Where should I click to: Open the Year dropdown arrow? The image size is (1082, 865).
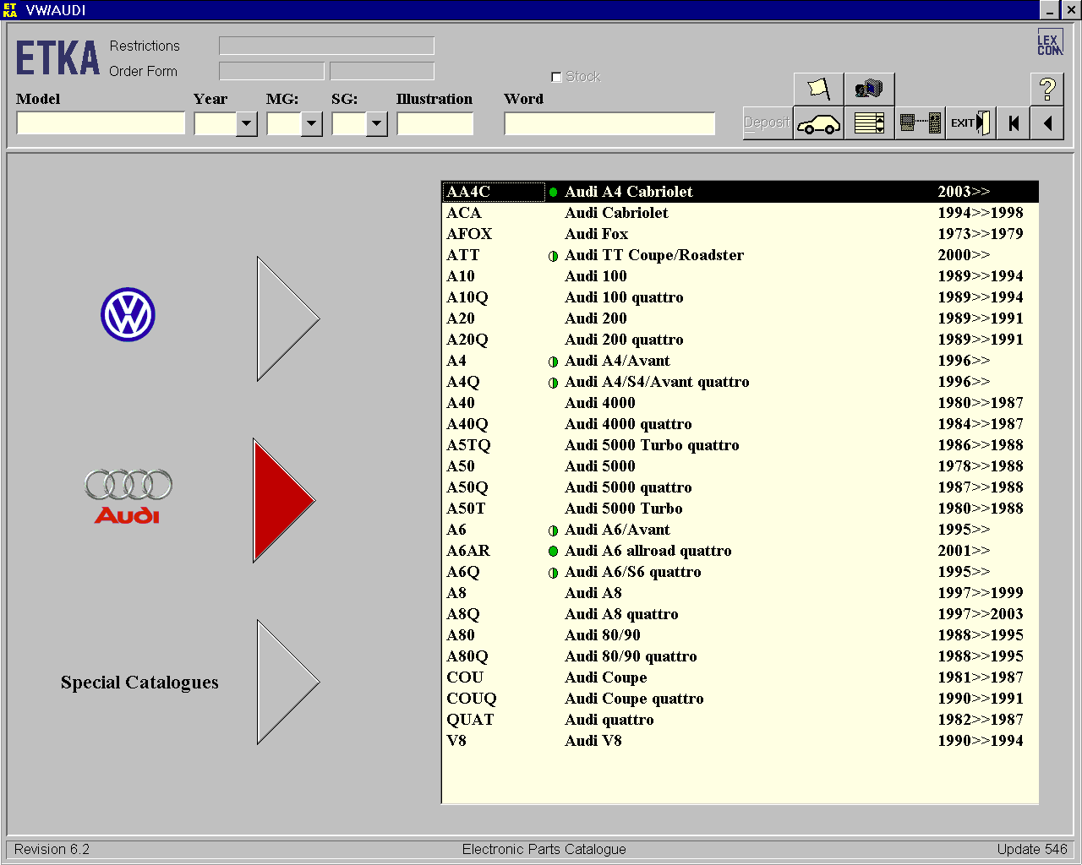pyautogui.click(x=246, y=124)
